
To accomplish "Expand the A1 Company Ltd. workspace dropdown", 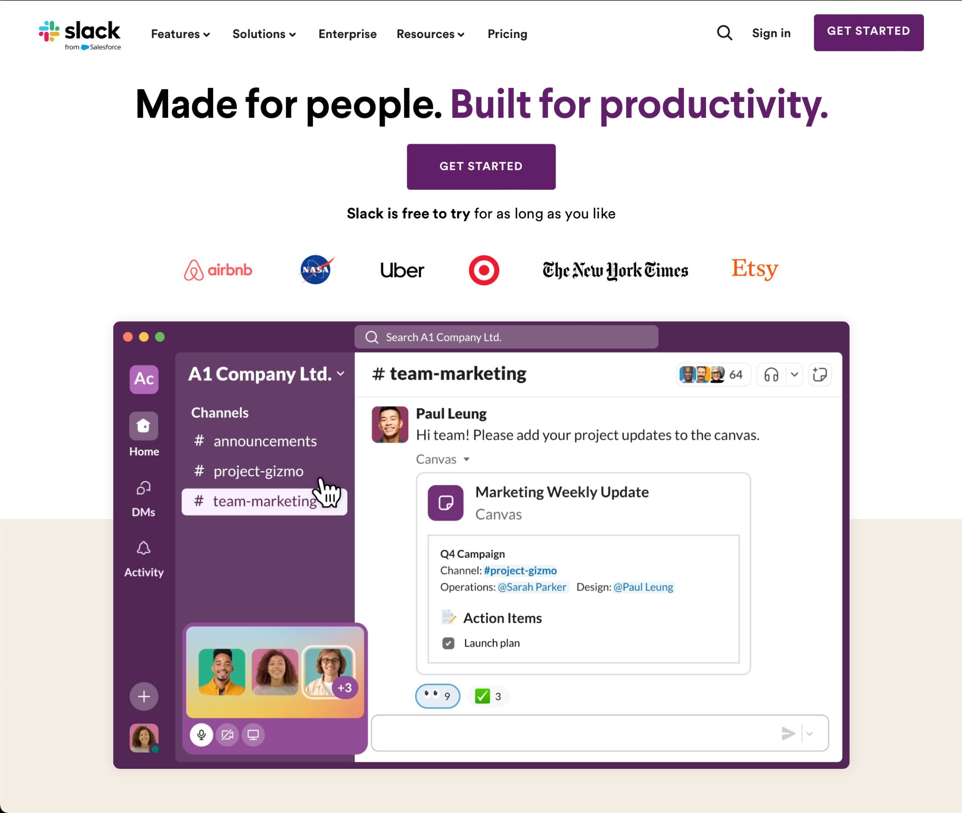I will click(343, 373).
